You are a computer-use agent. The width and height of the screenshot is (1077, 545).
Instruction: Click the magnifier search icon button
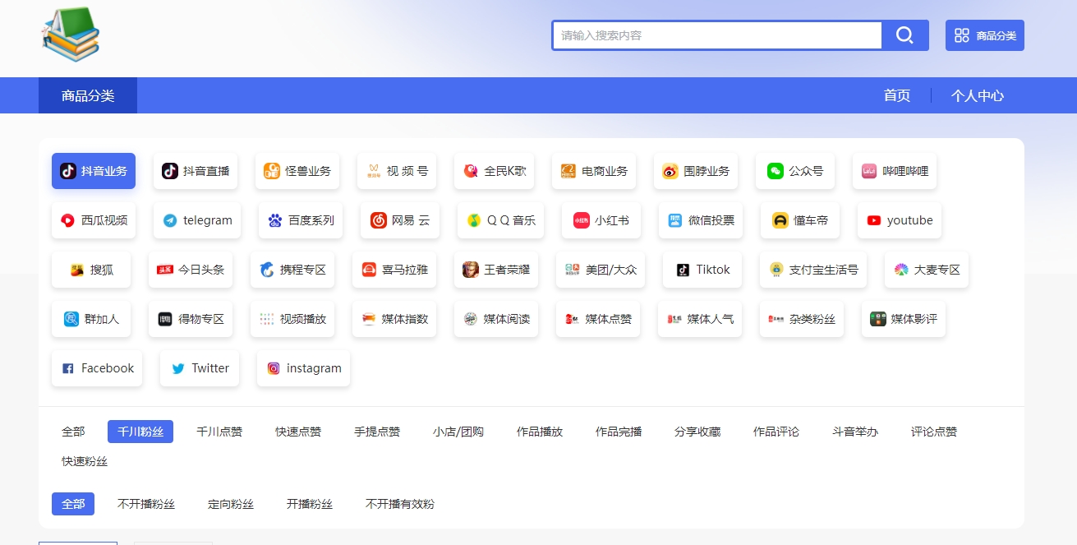904,35
